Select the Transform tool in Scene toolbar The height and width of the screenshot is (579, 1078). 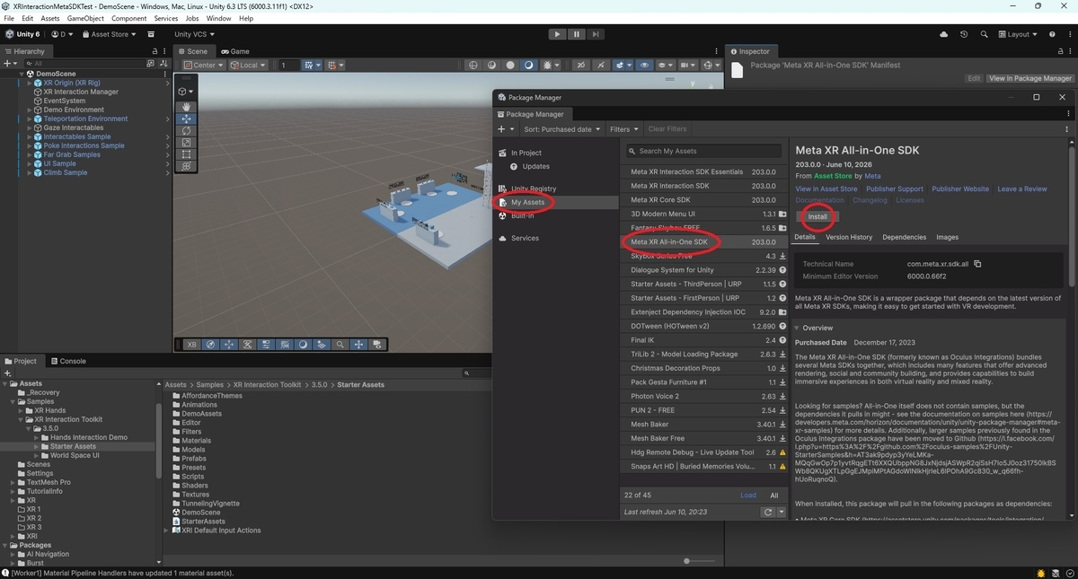pos(186,165)
